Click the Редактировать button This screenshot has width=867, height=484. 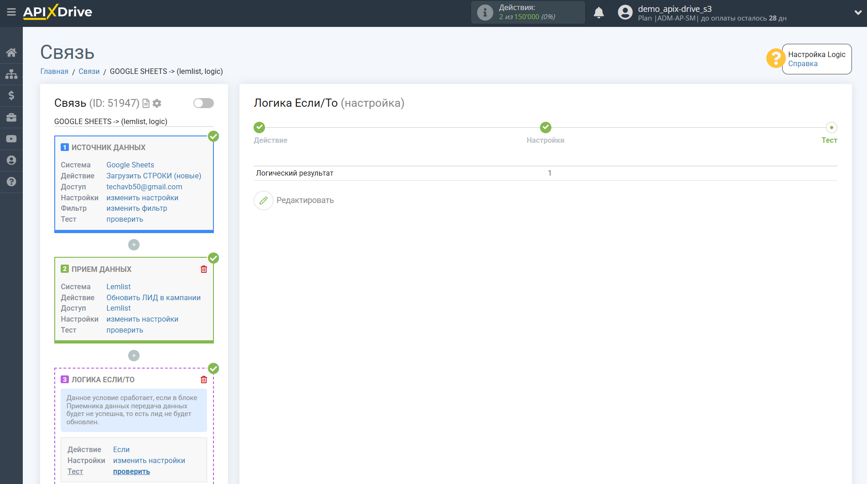305,200
